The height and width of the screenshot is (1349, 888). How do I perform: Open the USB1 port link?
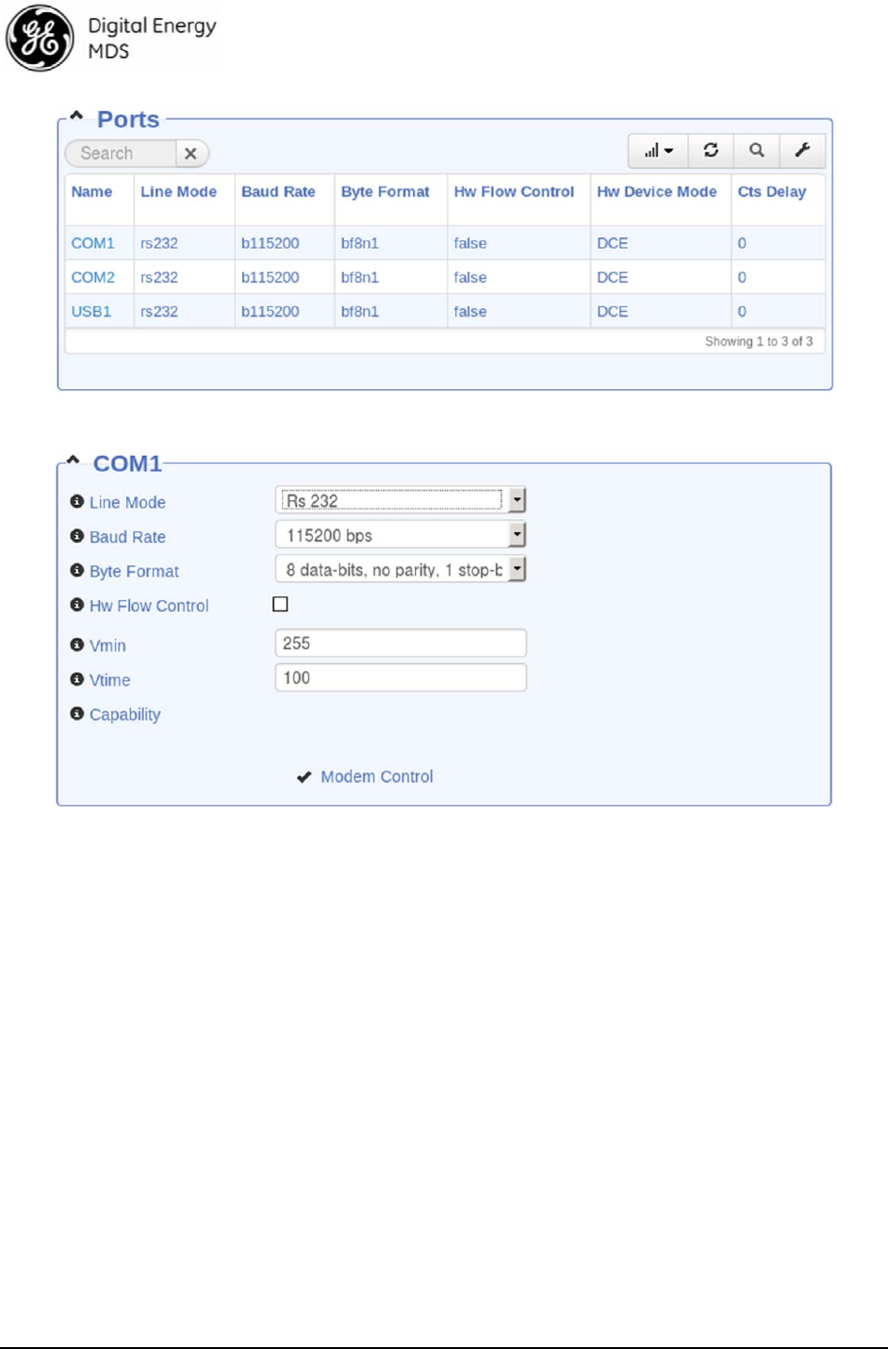coord(90,311)
